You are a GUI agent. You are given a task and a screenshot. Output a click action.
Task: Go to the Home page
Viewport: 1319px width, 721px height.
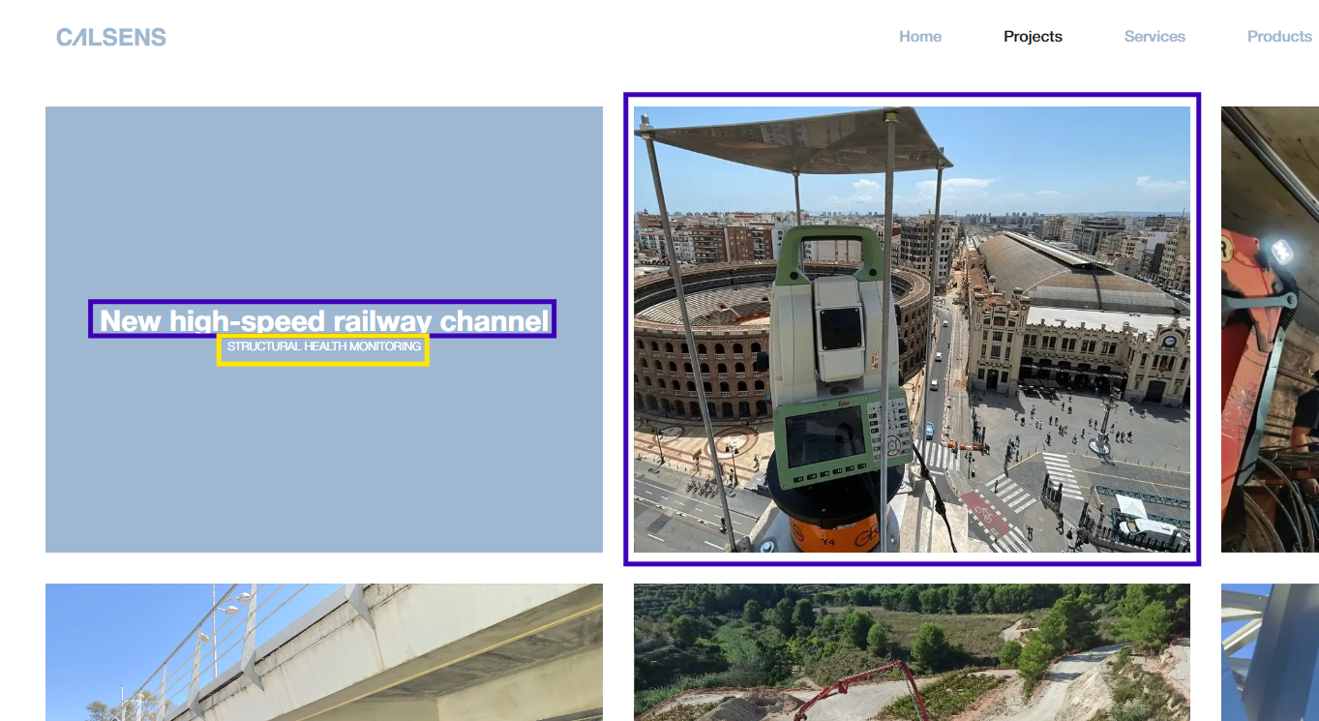(x=919, y=37)
